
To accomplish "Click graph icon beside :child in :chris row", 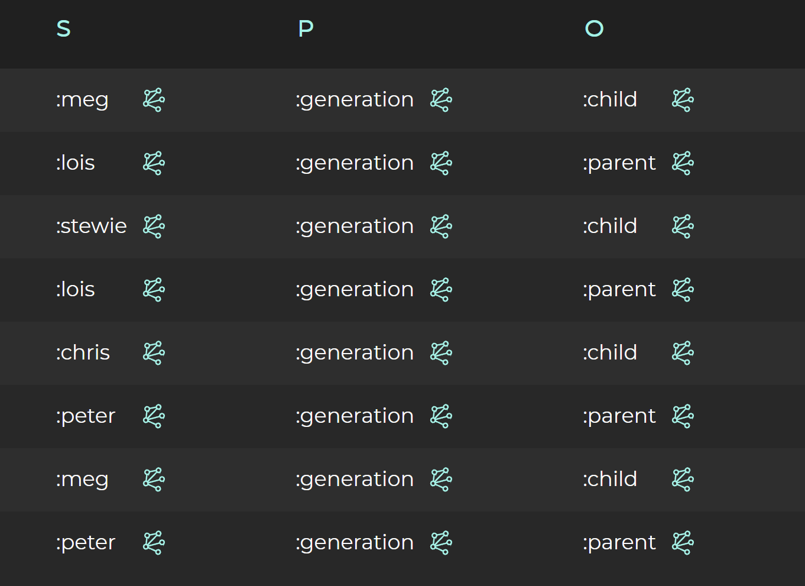I will (683, 353).
